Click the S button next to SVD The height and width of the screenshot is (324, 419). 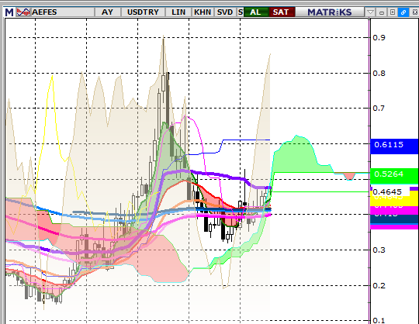coord(240,12)
